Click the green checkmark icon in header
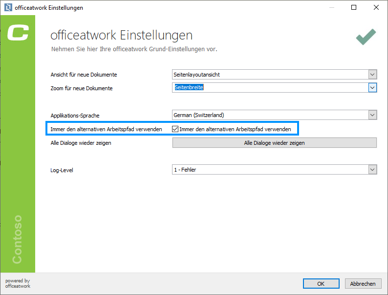 (366, 37)
